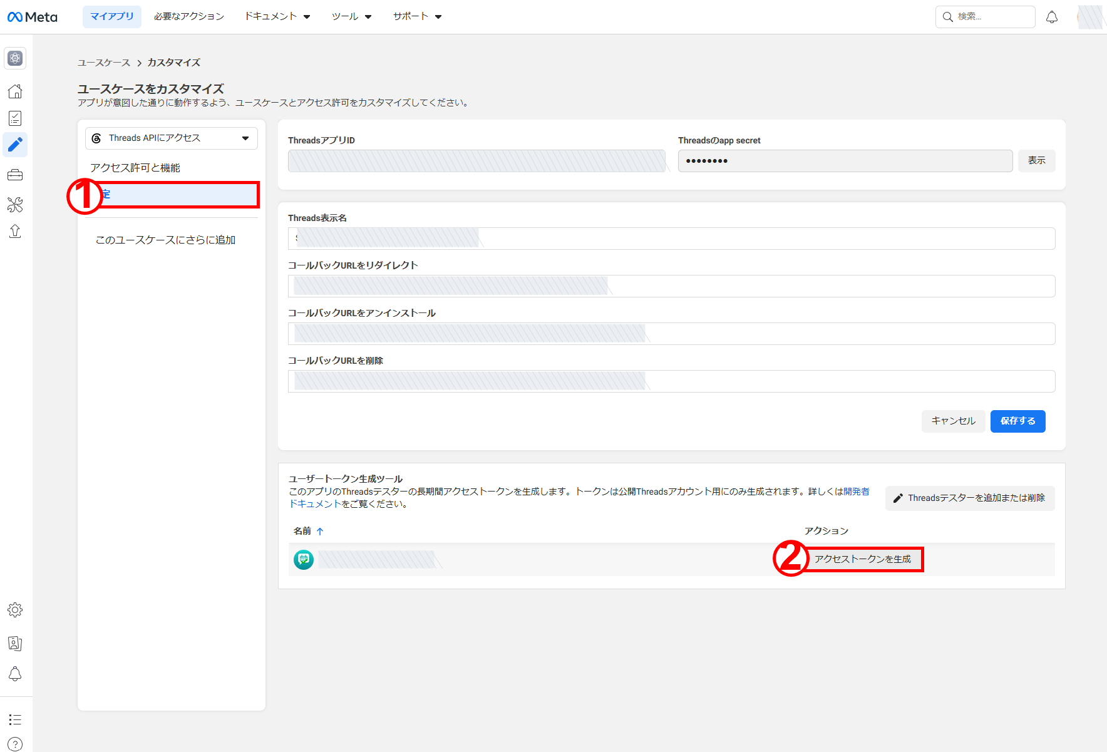Open the checklist required-actions sidebar icon
Screen dimensions: 1107x752
tap(15, 118)
